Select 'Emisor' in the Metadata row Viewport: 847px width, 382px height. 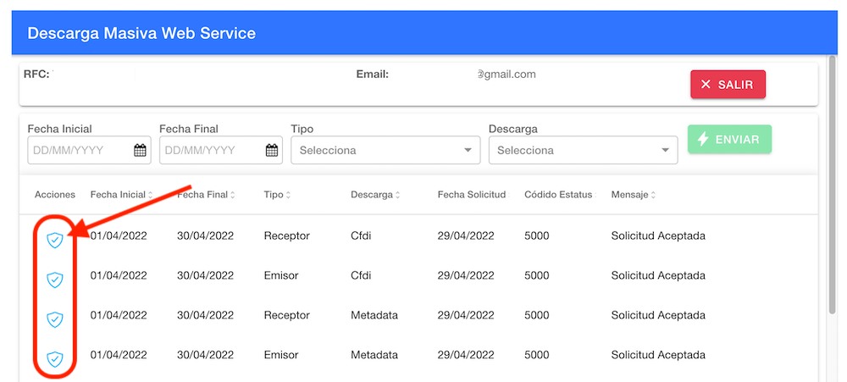(281, 355)
